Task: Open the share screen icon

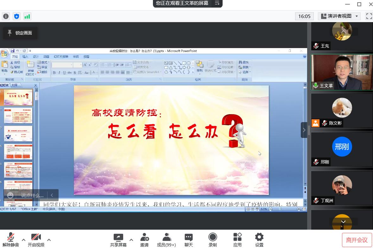Action: pyautogui.click(x=118, y=238)
